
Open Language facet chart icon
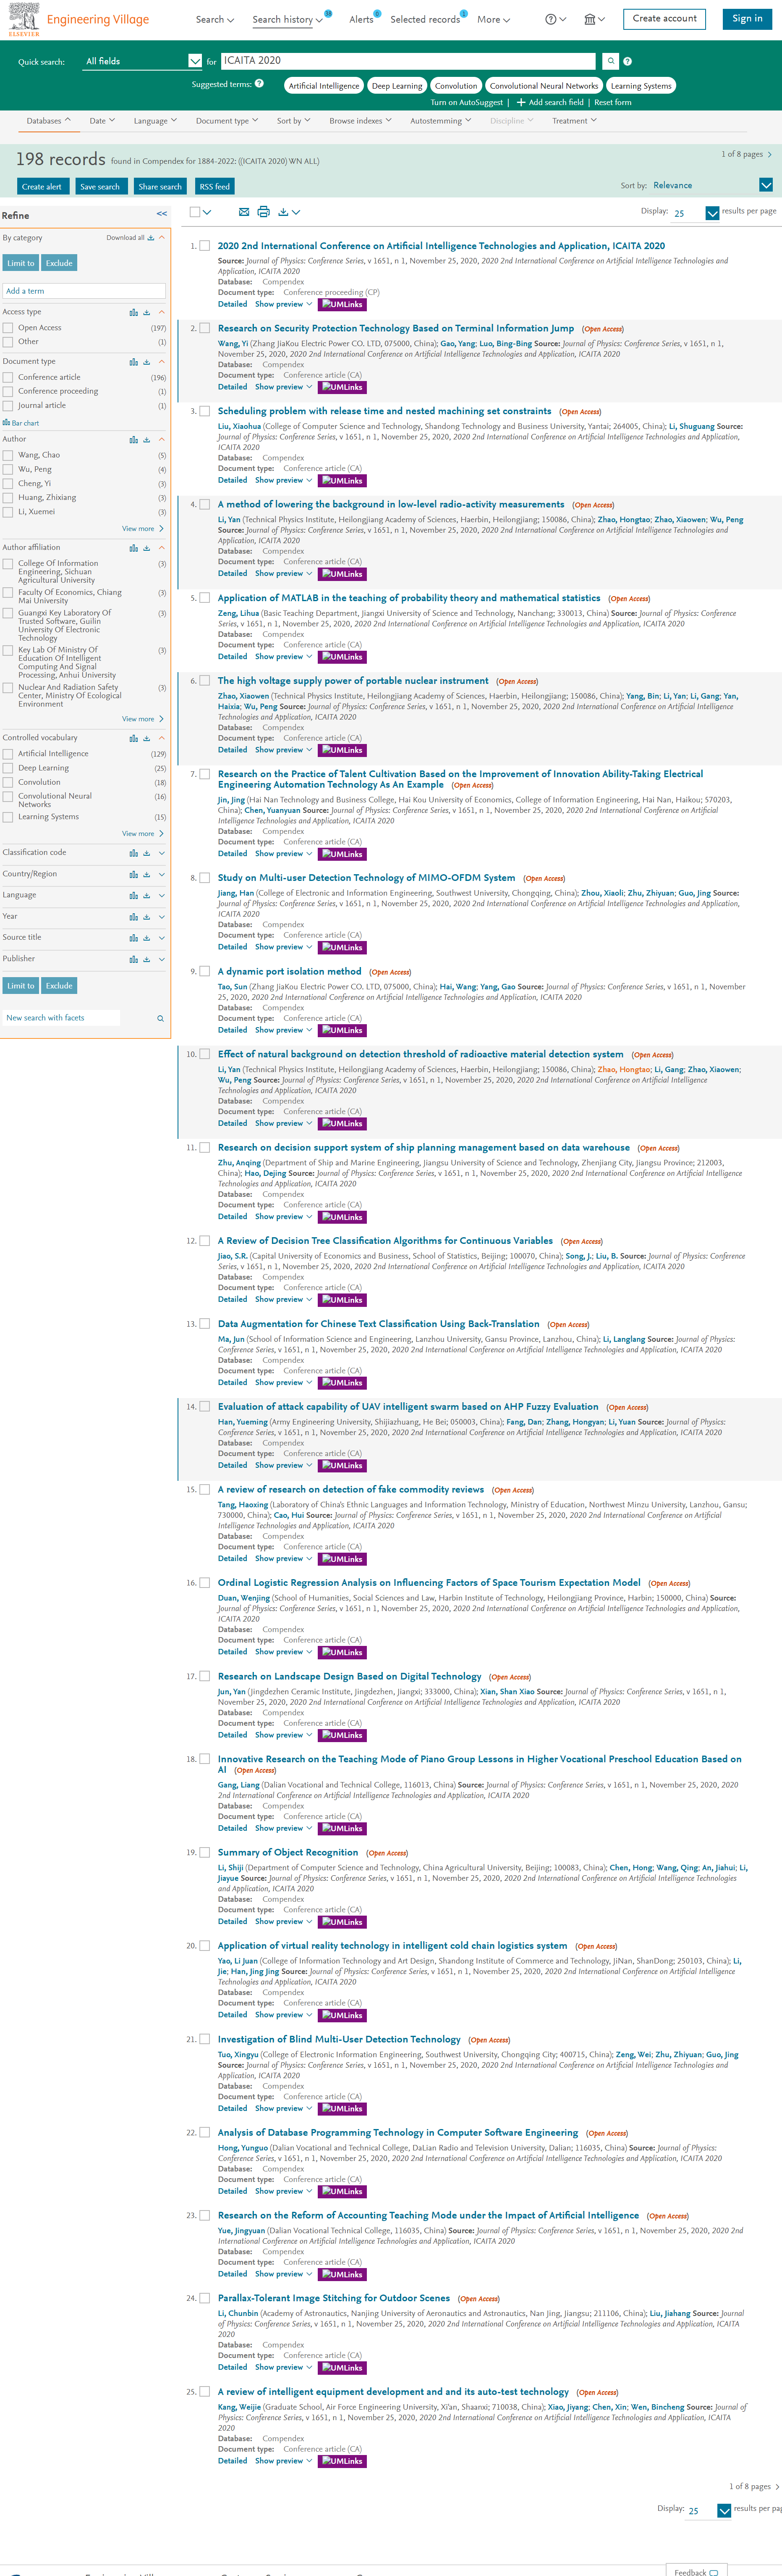pos(134,896)
